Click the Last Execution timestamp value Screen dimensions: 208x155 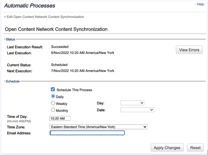tap(82, 53)
